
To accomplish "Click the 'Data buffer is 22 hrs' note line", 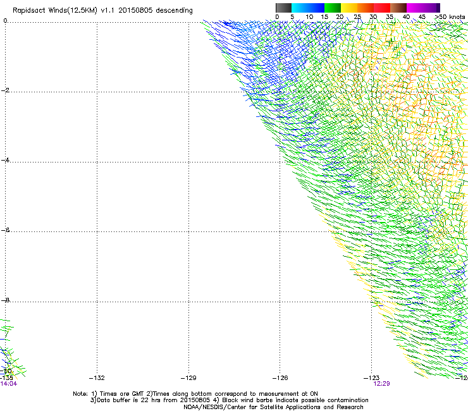I will click(x=229, y=400).
